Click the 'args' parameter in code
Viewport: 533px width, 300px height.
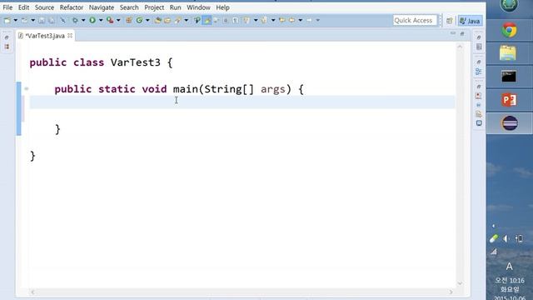[x=273, y=89]
